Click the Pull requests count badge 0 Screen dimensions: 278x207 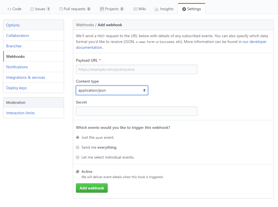[x=89, y=9]
